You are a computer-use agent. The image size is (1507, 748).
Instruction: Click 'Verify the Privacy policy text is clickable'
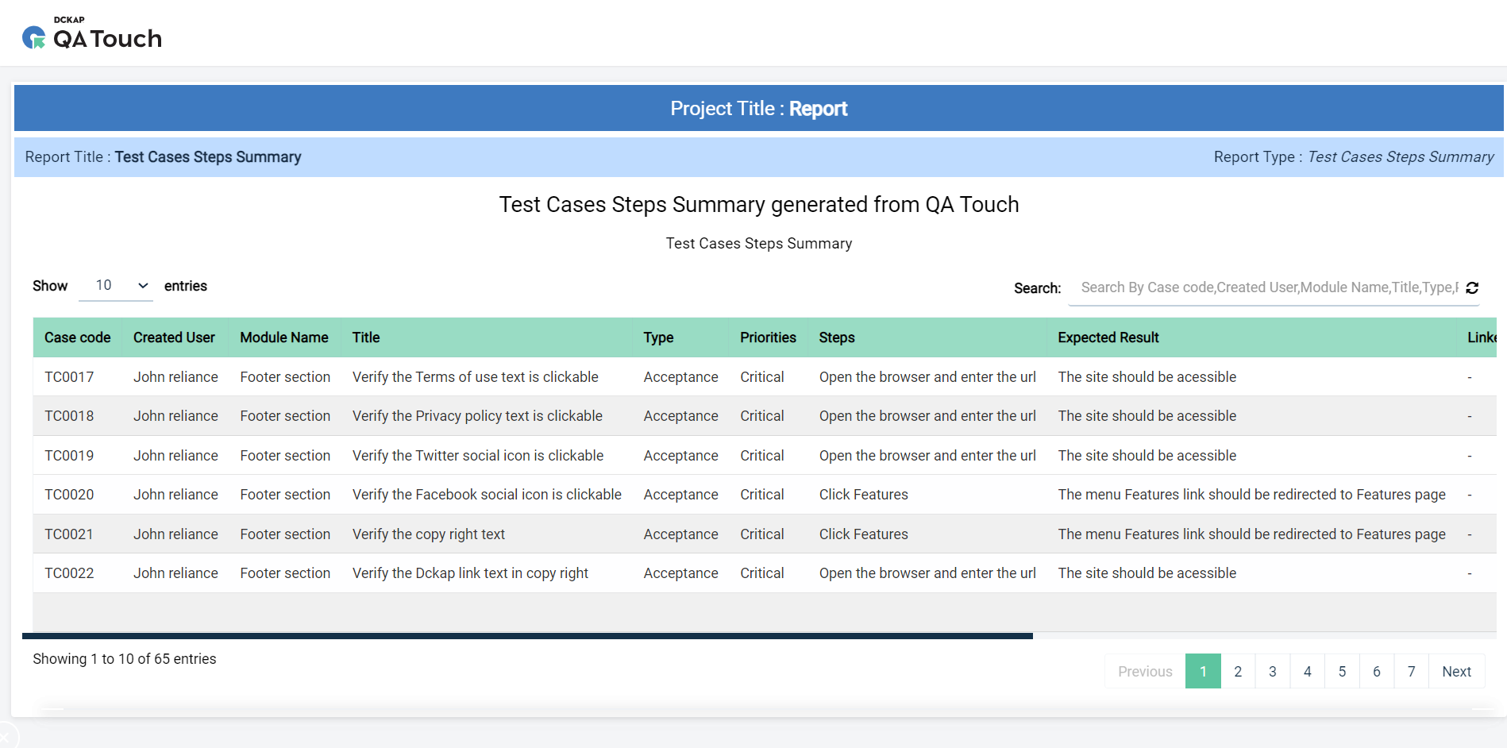click(477, 416)
